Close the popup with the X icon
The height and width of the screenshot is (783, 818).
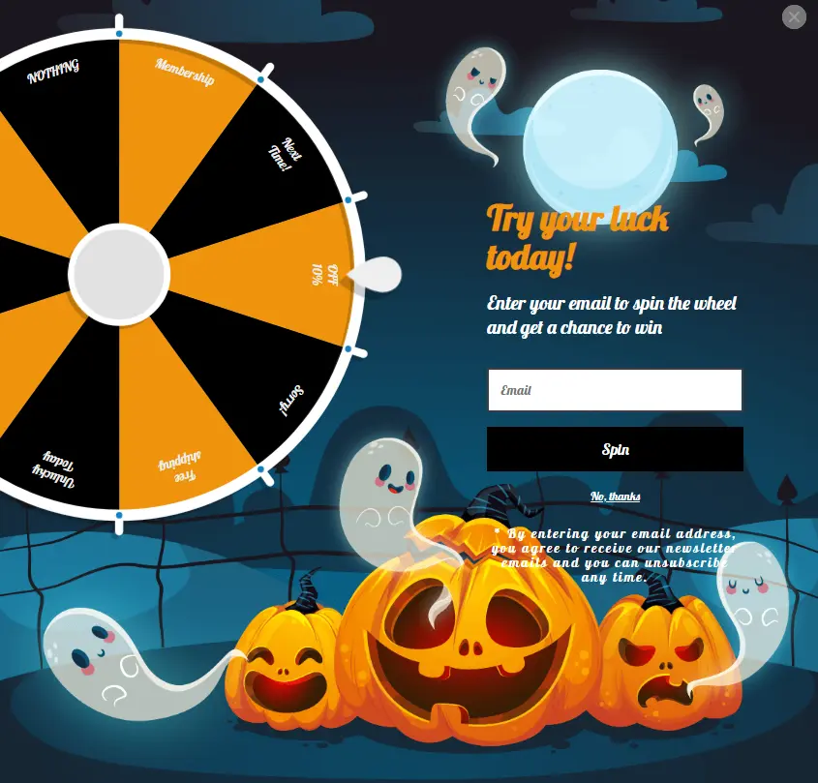coord(794,17)
